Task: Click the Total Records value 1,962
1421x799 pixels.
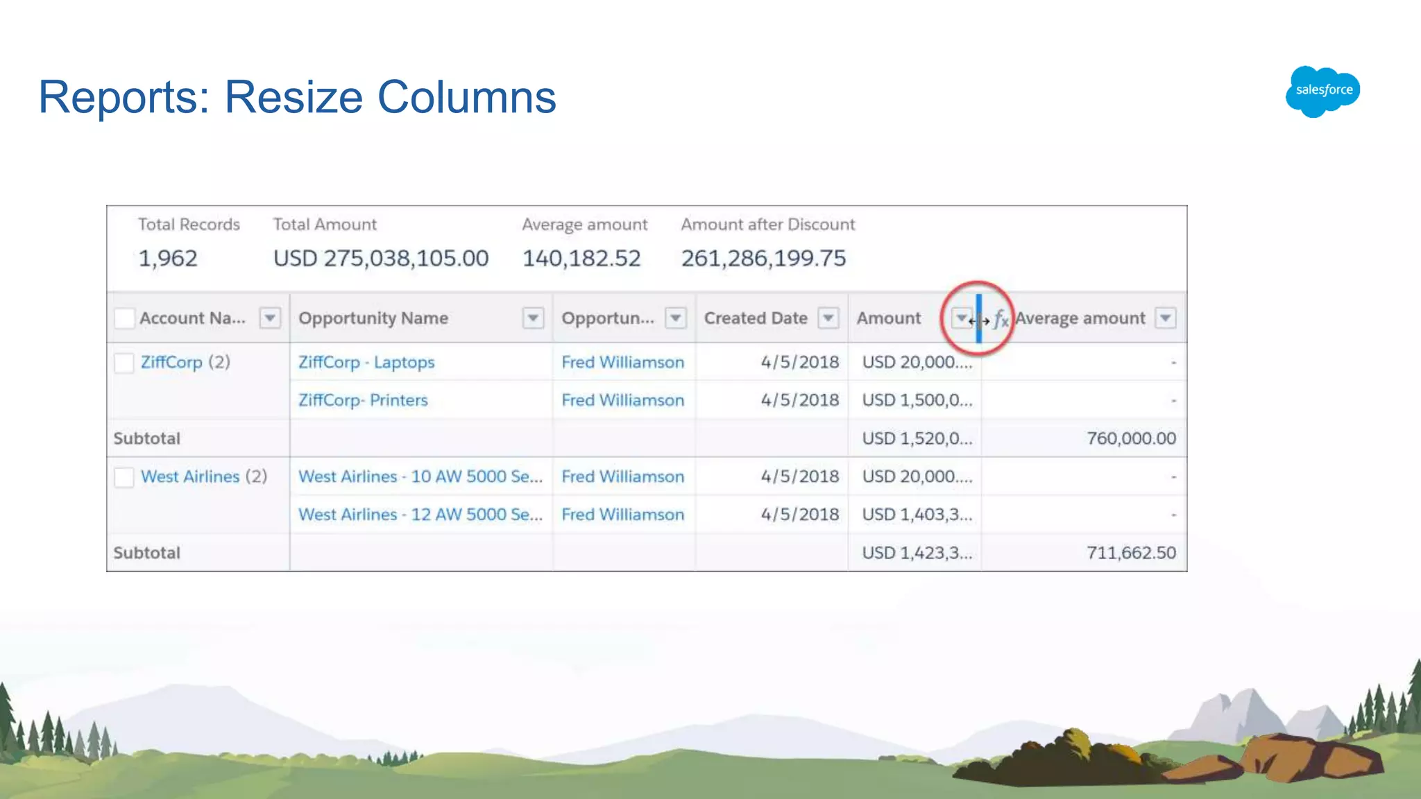Action: (168, 258)
